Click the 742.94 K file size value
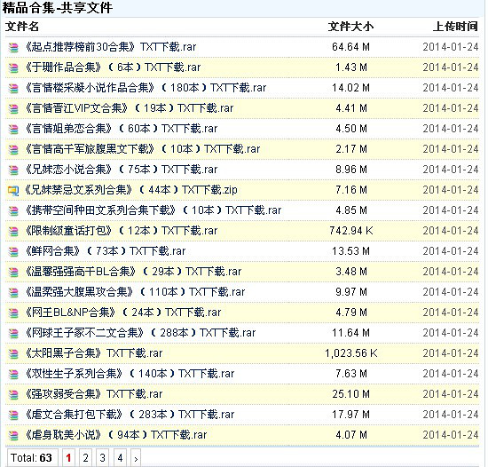Viewport: 488px width, 467px height. point(351,231)
